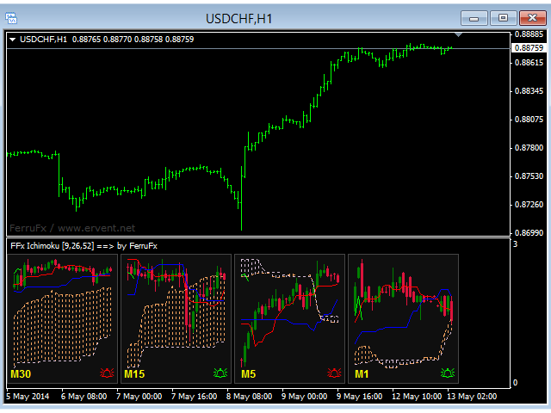Select the M5 Ichimoku mini chart

tap(289, 318)
